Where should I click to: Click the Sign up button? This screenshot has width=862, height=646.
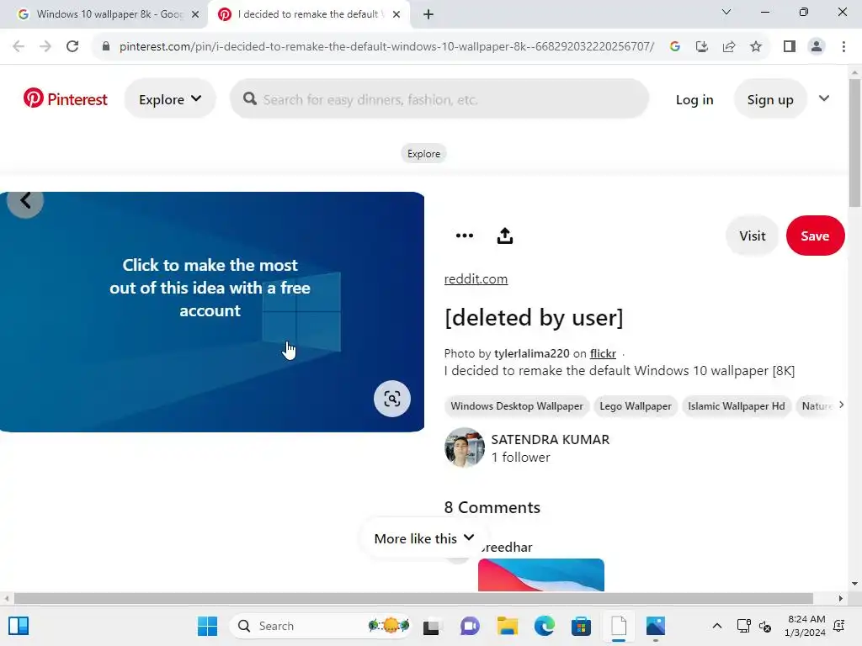pyautogui.click(x=769, y=99)
